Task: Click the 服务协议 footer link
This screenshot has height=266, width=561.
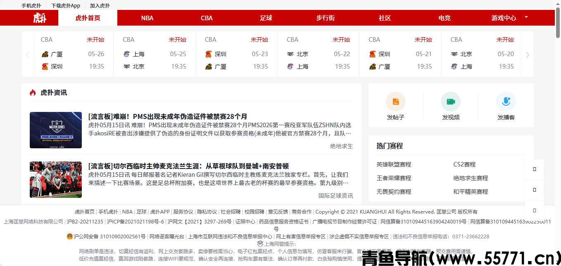Action: click(183, 211)
